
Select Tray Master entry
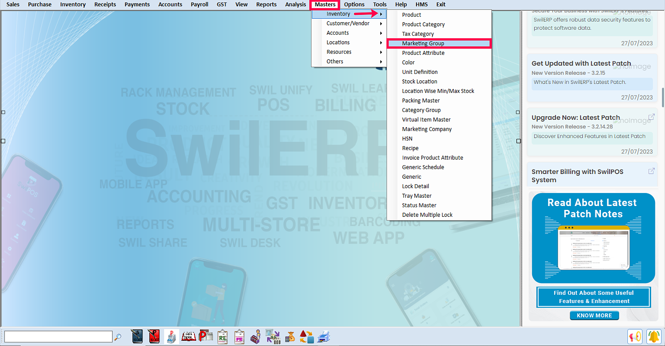[439, 196]
